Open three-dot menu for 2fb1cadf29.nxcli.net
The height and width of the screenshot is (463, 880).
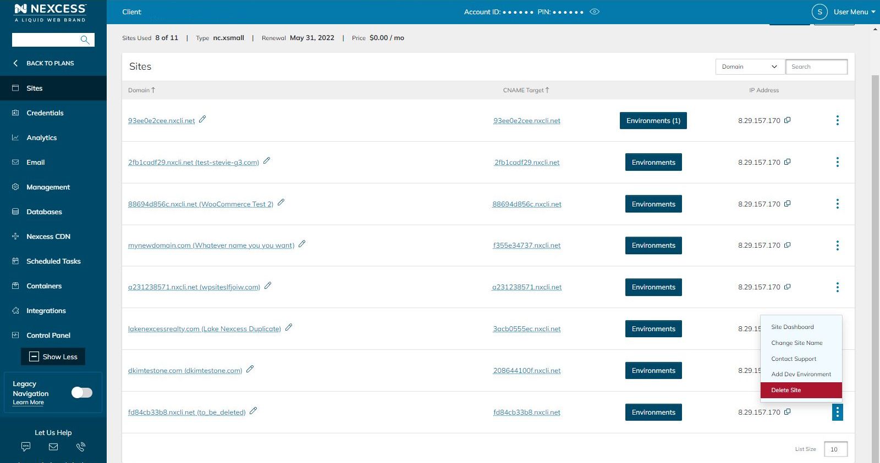838,162
